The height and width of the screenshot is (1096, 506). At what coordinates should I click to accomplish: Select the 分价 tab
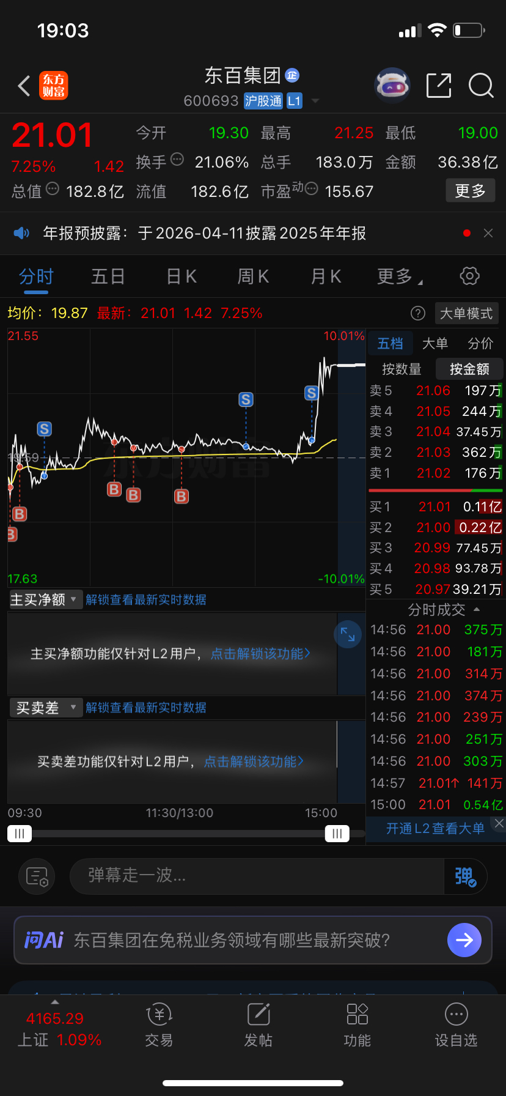[480, 344]
